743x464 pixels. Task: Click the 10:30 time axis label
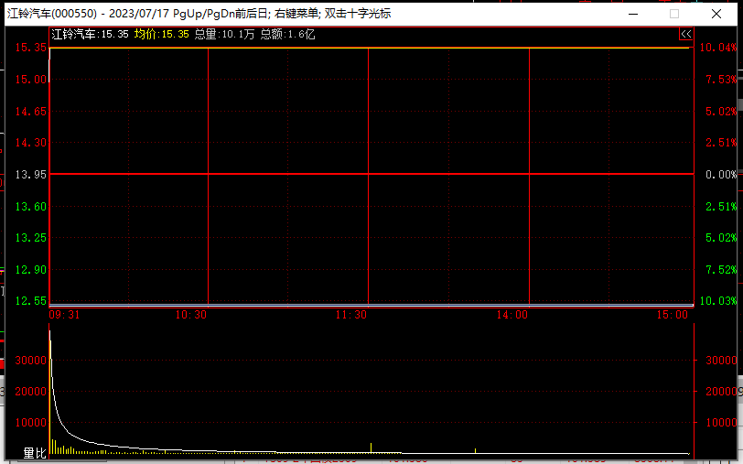point(191,315)
